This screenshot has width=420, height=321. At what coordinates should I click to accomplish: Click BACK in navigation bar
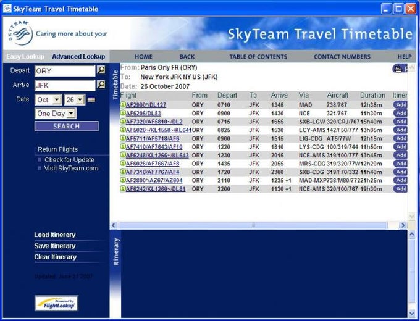[187, 57]
